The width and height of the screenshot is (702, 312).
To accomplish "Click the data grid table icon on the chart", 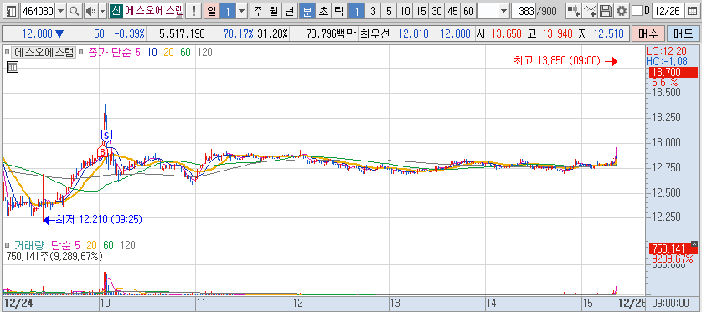I will point(13,67).
